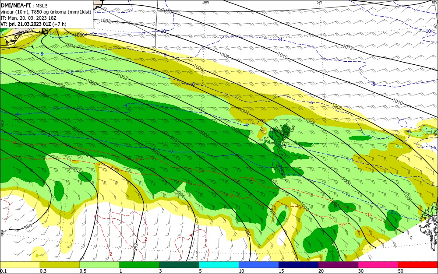The width and height of the screenshot is (438, 274).
Task: Click the legend scale value '0.5'
Action: tap(83, 271)
